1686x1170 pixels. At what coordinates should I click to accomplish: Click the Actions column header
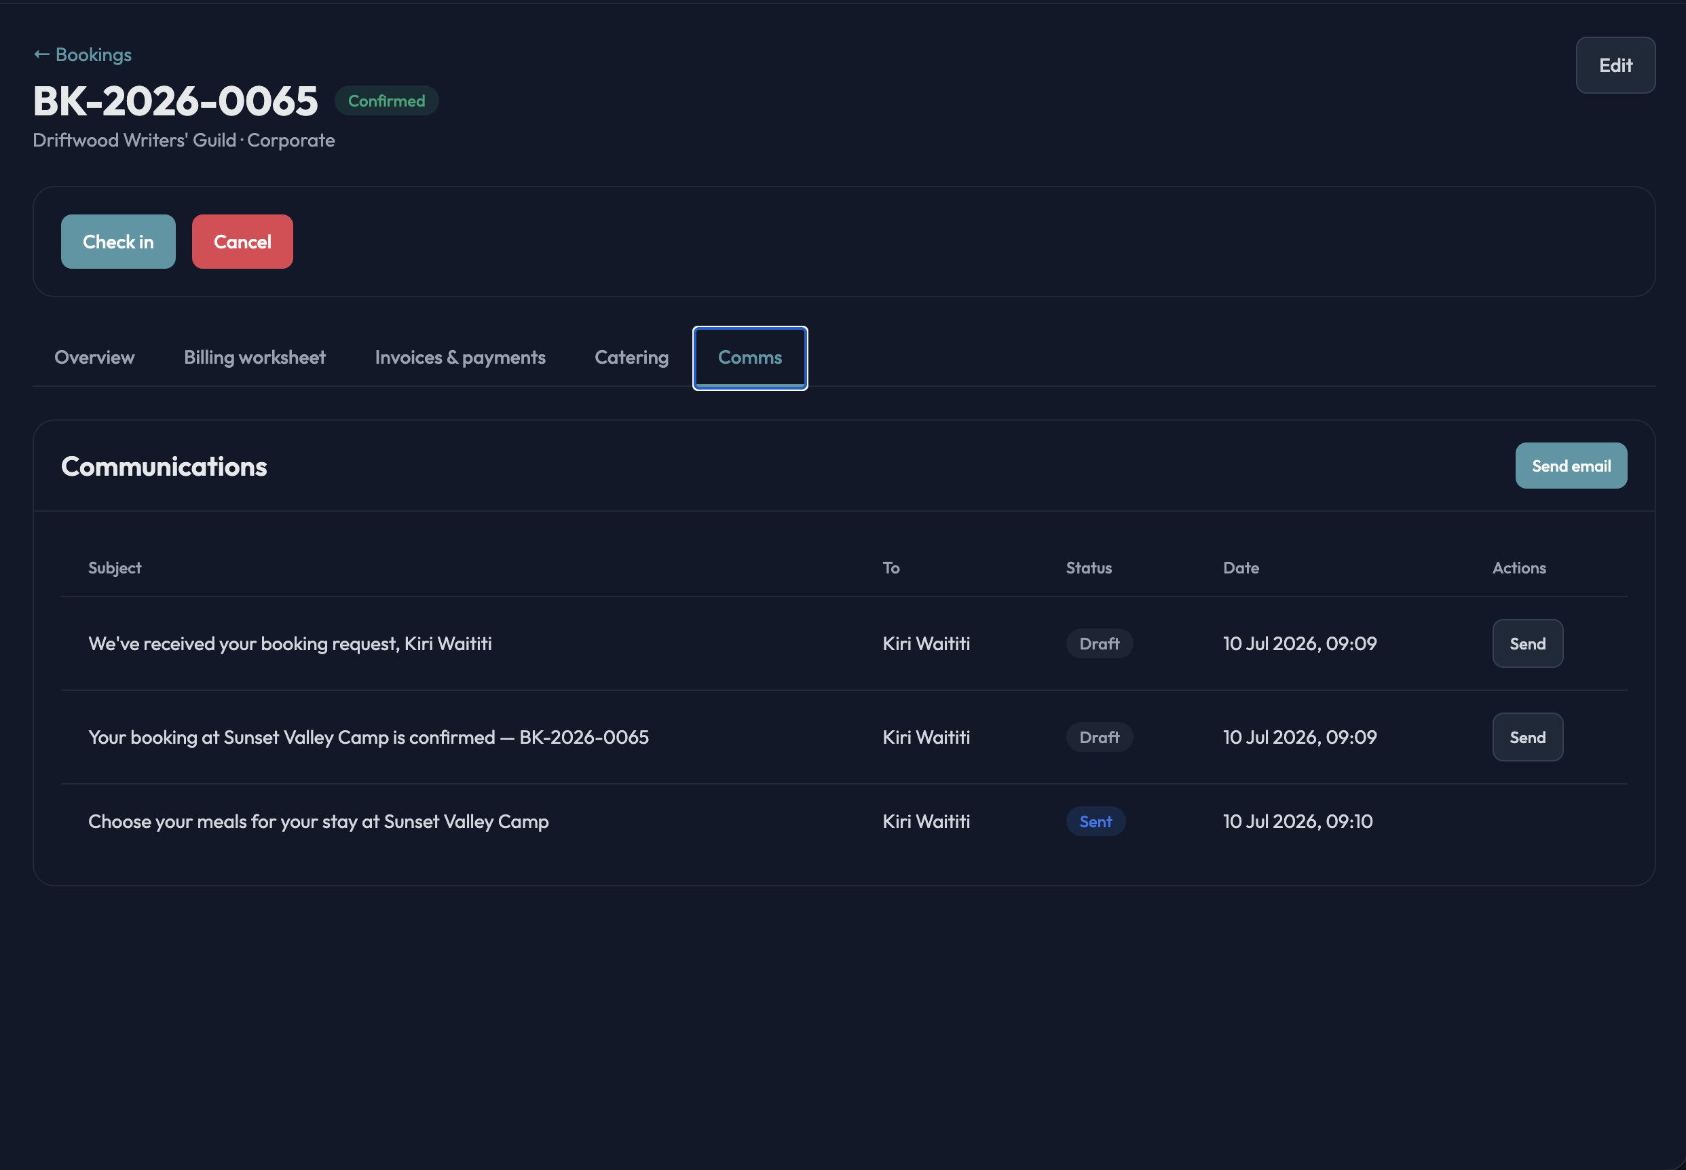click(x=1518, y=568)
